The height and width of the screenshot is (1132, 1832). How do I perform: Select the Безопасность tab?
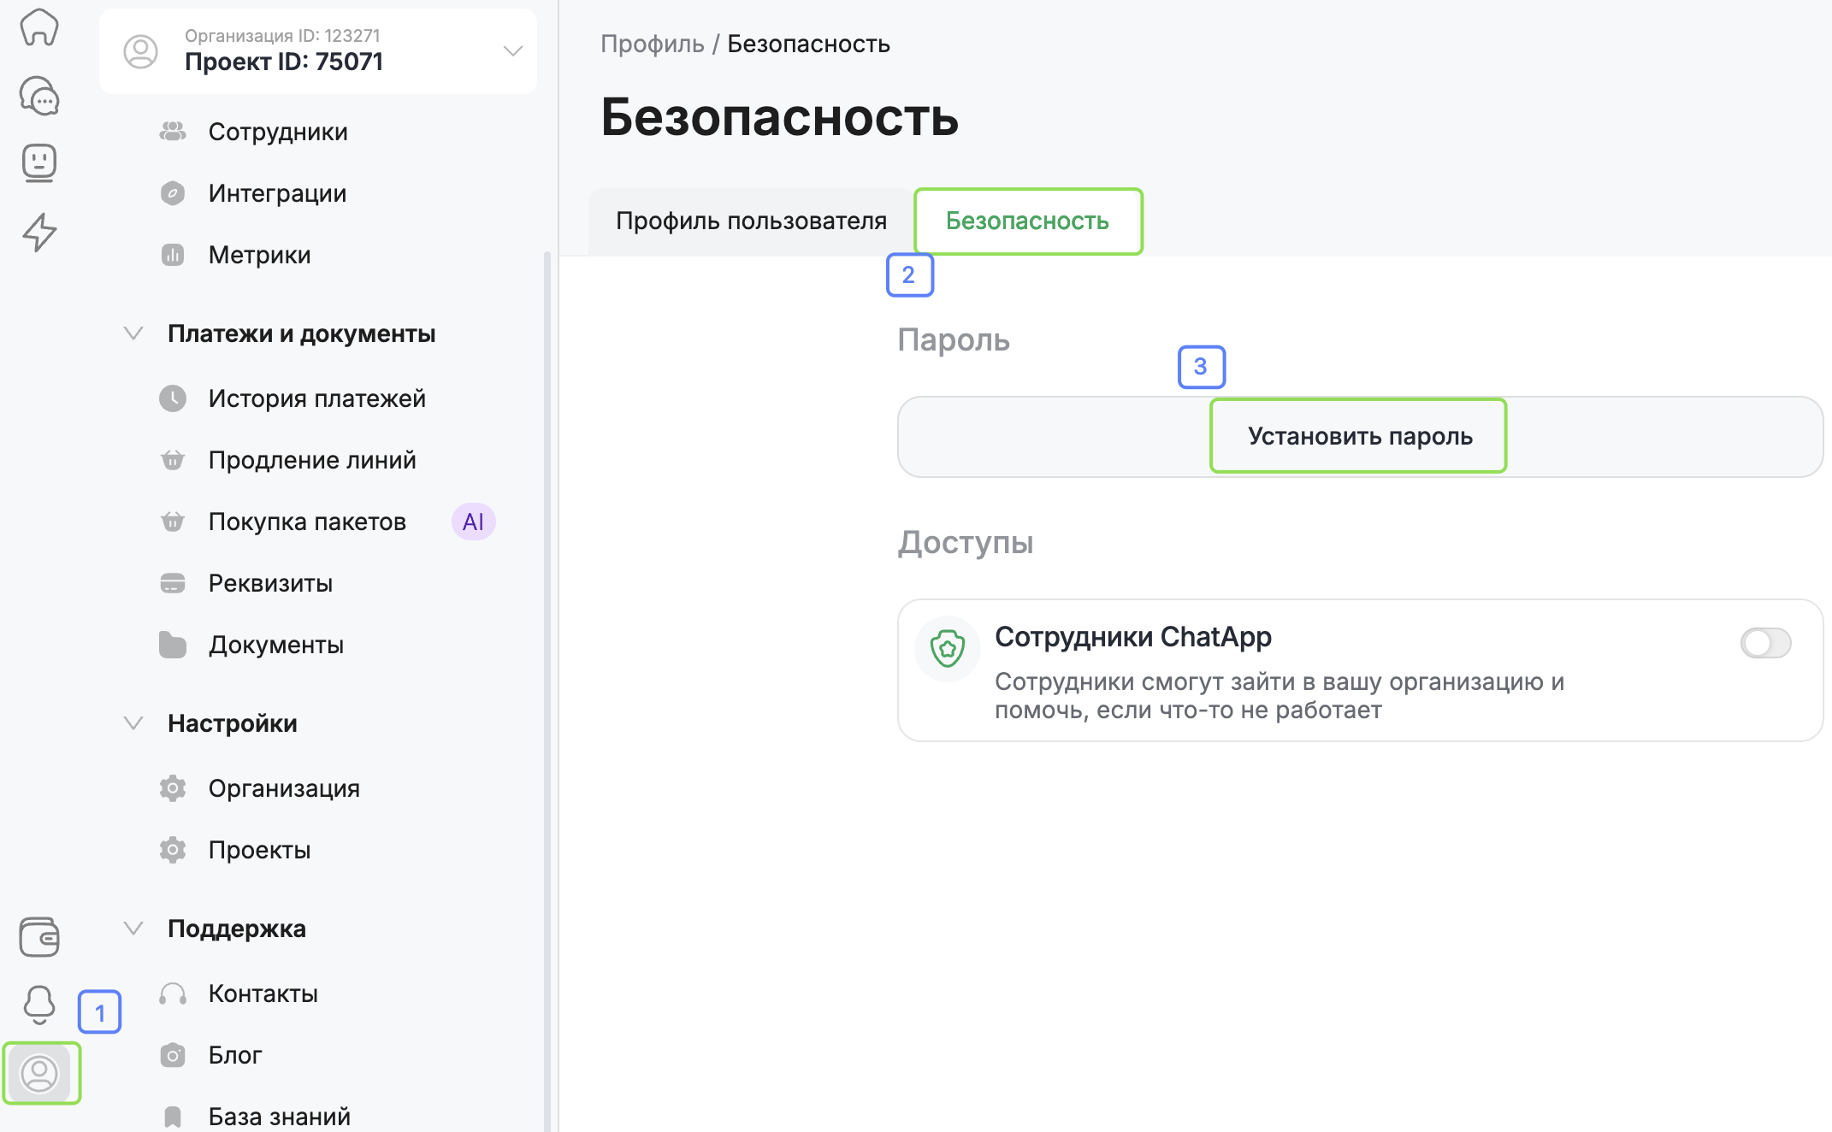(1027, 221)
